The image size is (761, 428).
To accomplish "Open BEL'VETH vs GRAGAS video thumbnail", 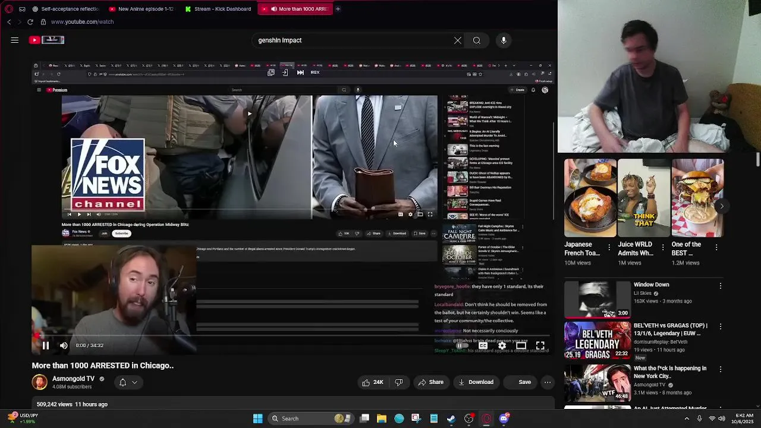I will [x=597, y=341].
